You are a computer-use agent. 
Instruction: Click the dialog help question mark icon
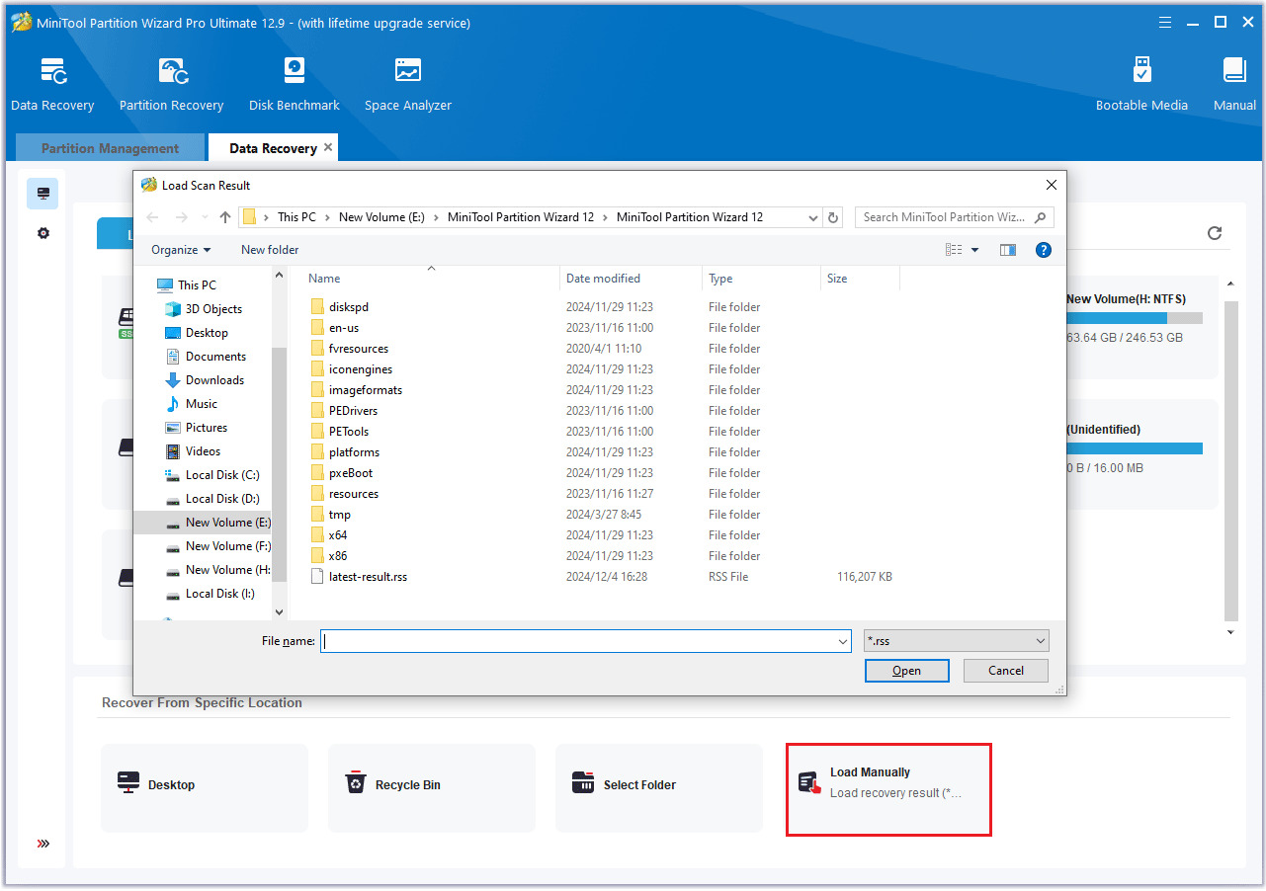click(x=1043, y=250)
